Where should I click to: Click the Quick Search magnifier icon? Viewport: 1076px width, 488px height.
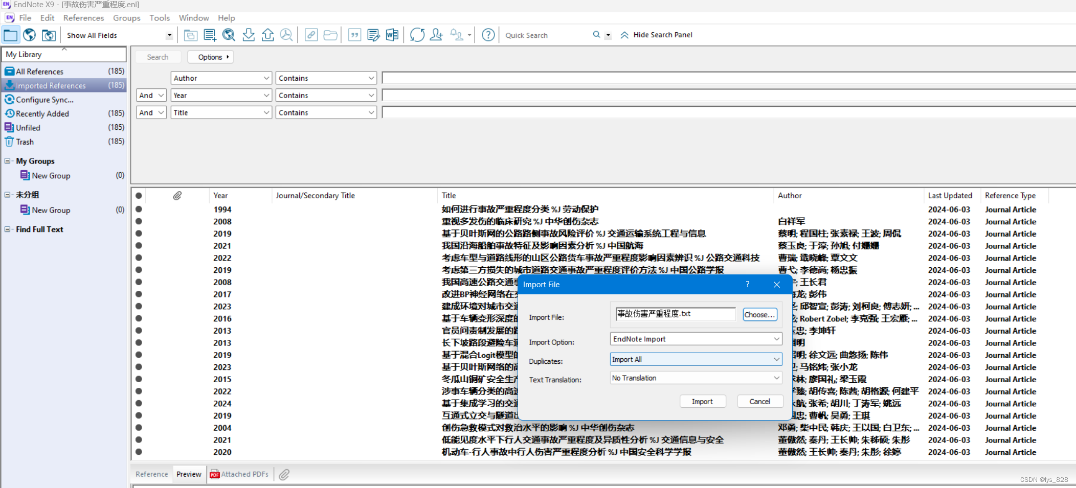[x=596, y=35]
